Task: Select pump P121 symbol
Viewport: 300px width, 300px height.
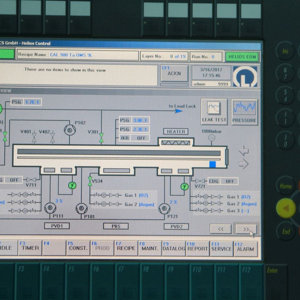Action: pyautogui.click(x=164, y=208)
